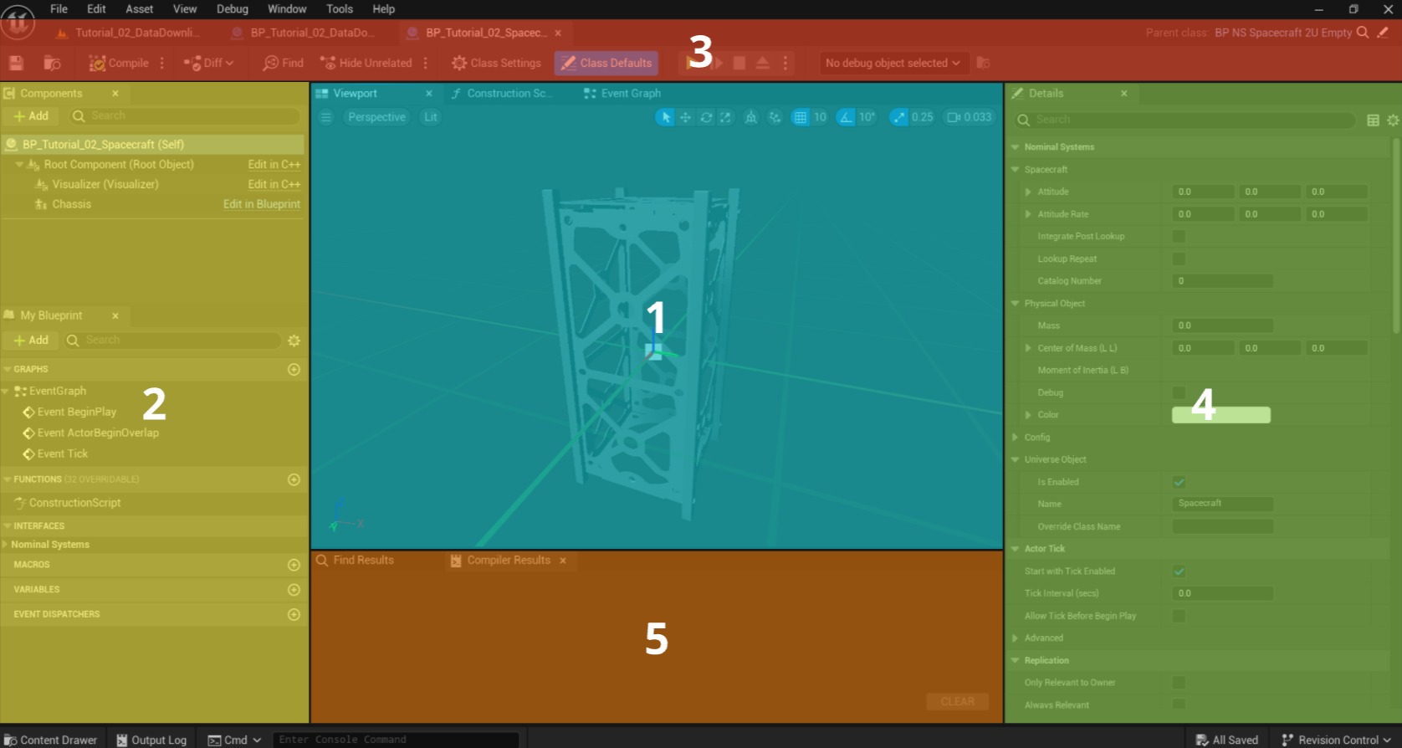Image resolution: width=1402 pixels, height=748 pixels.
Task: Enable the Integrate Post Lookup checkbox
Action: [1179, 237]
